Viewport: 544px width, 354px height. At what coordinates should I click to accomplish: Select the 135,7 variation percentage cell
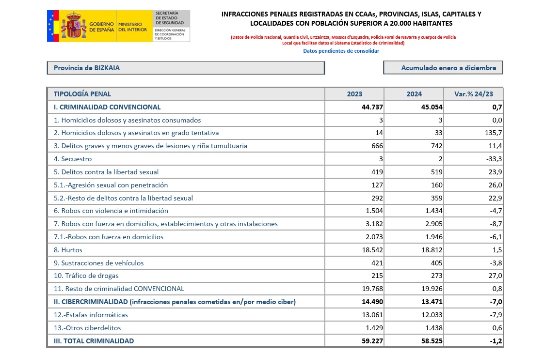492,133
